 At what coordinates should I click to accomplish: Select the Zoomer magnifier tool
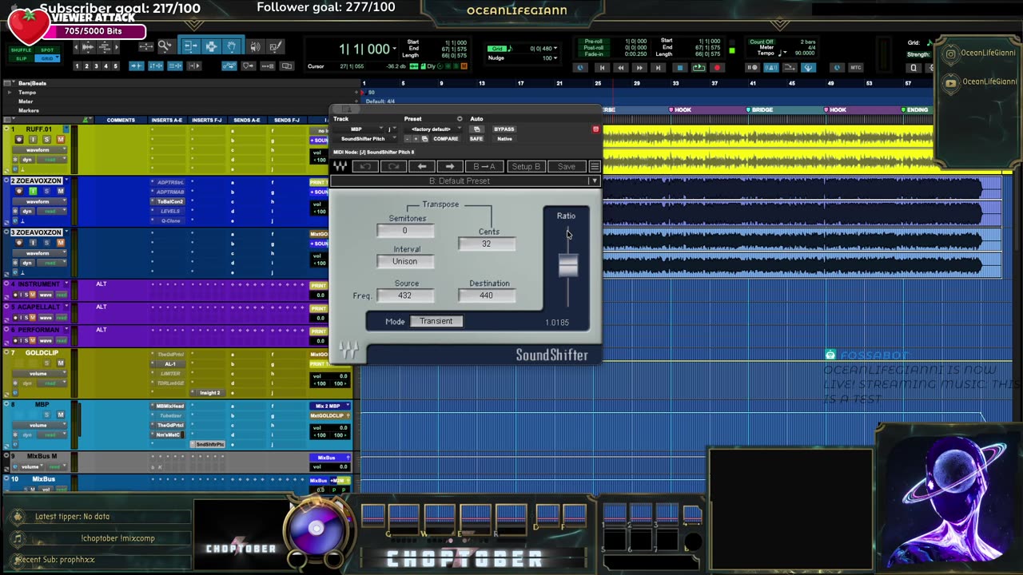(x=165, y=46)
